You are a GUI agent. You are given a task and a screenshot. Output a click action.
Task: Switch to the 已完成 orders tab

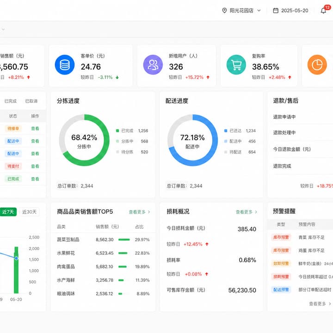(11, 101)
